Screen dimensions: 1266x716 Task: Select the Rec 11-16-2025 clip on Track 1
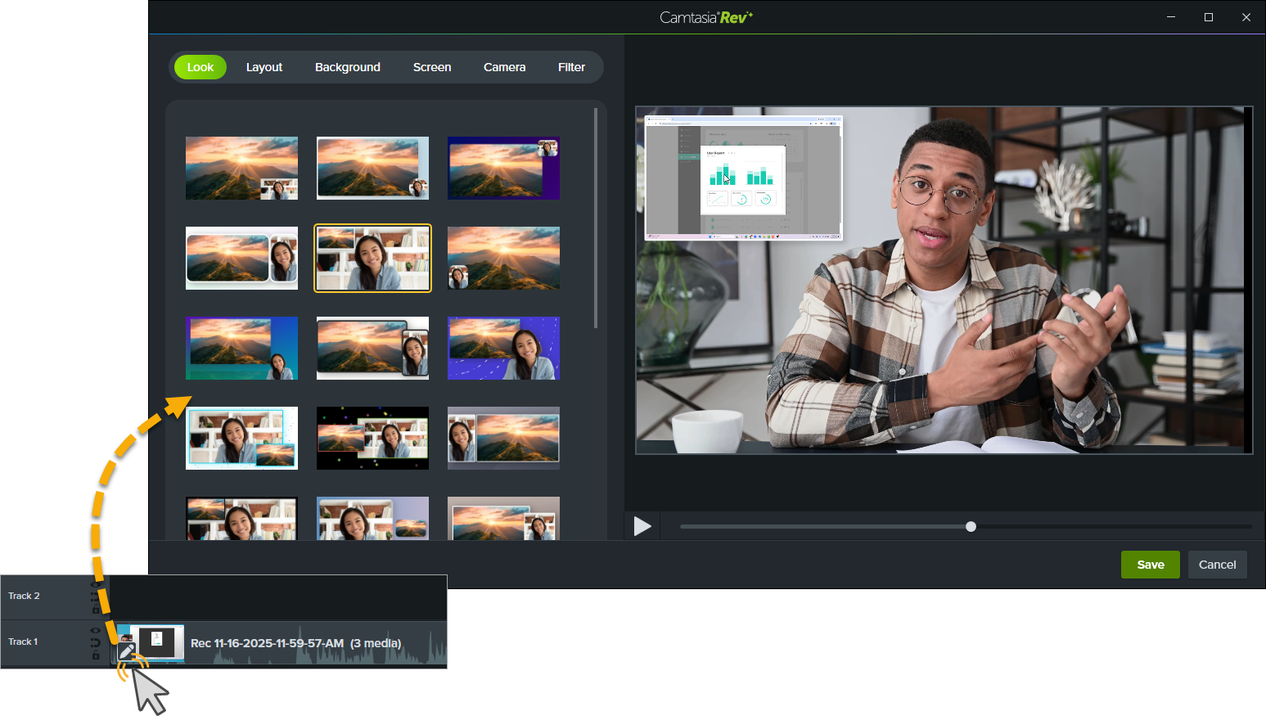tap(295, 643)
